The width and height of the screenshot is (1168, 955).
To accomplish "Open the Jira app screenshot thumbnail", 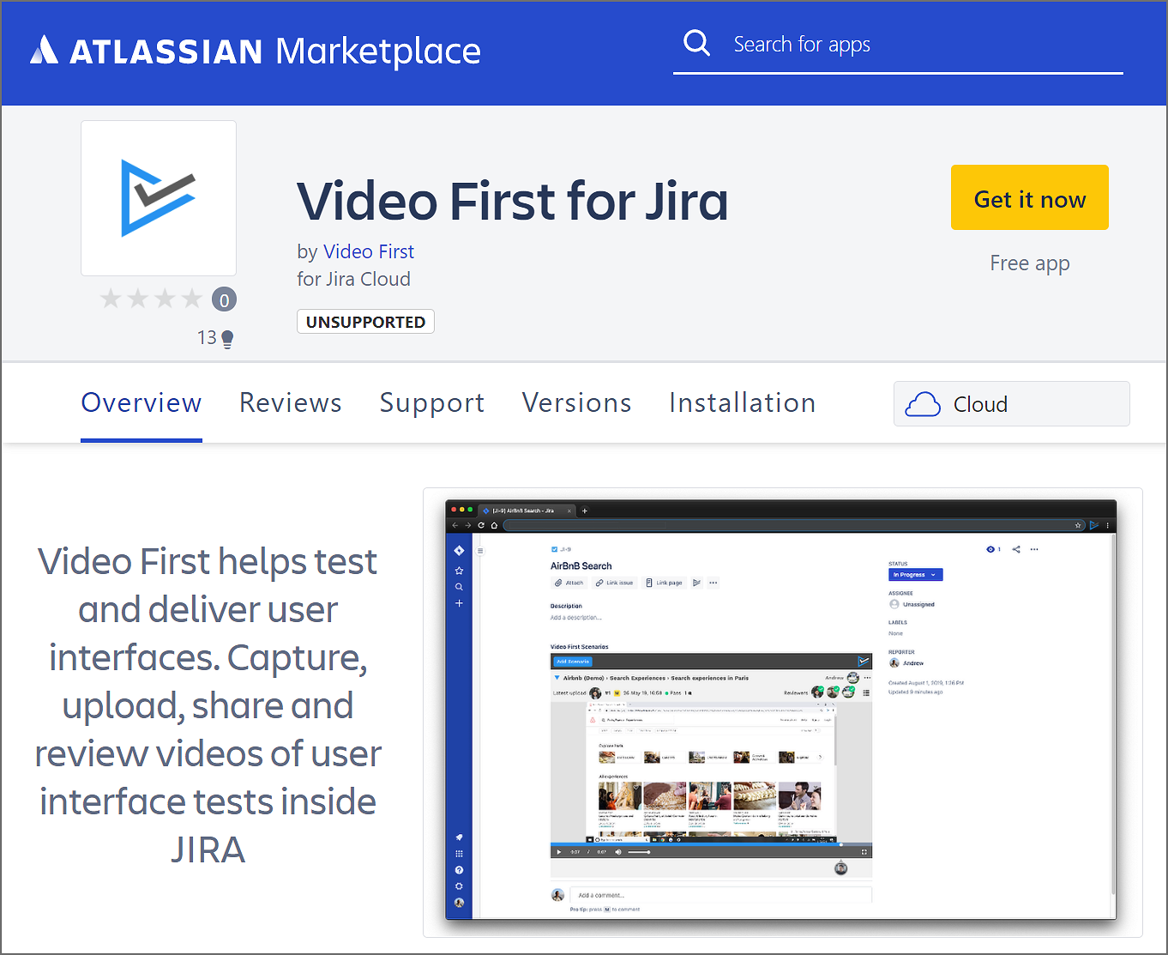I will [x=781, y=710].
